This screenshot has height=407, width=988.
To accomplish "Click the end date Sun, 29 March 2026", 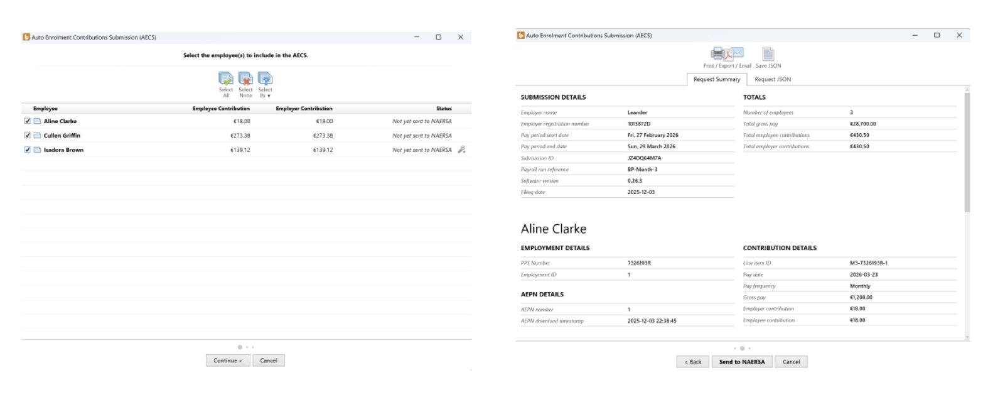I will (652, 146).
